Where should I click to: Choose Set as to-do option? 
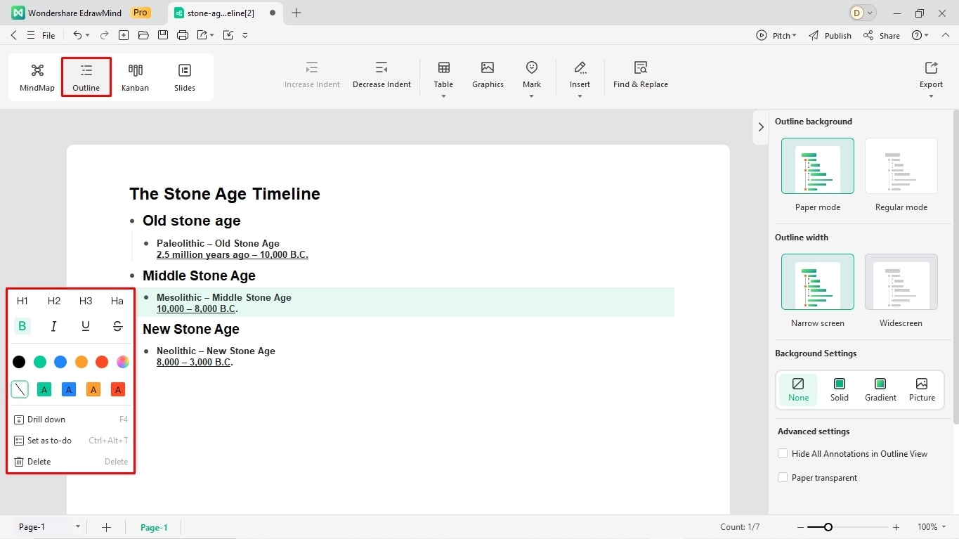point(70,441)
